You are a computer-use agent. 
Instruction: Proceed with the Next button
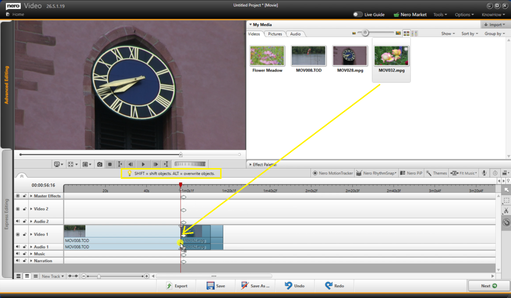[489, 286]
